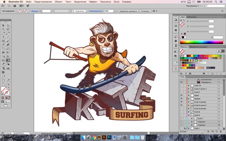Click the search field in top bar
This screenshot has height=141, width=226.
(215, 6)
